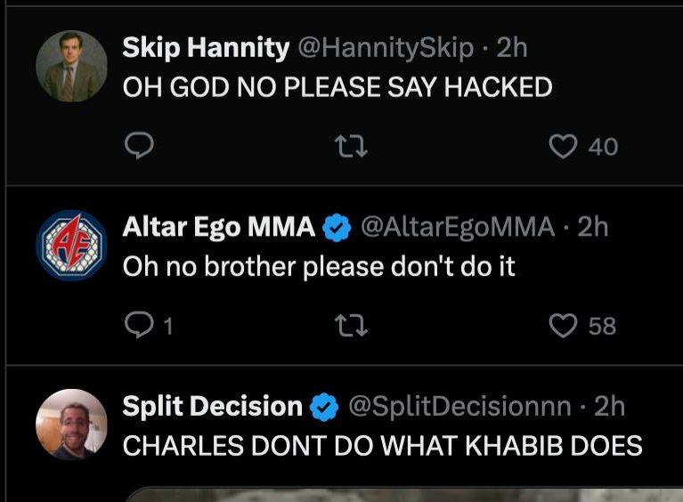Open tweet text 'Oh no brother please don't do it'
The height and width of the screenshot is (502, 683).
point(318,266)
